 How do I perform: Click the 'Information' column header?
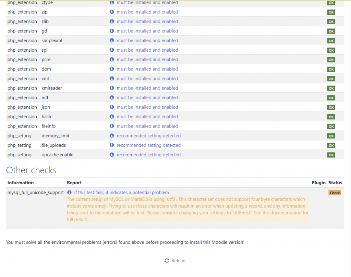pyautogui.click(x=21, y=183)
